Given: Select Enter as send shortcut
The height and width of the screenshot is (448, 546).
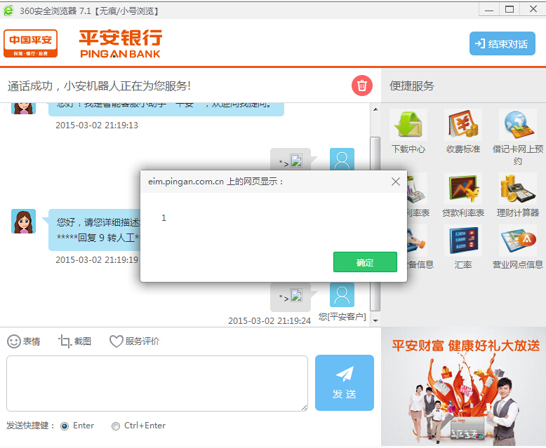Looking at the screenshot, I should pyautogui.click(x=65, y=426).
